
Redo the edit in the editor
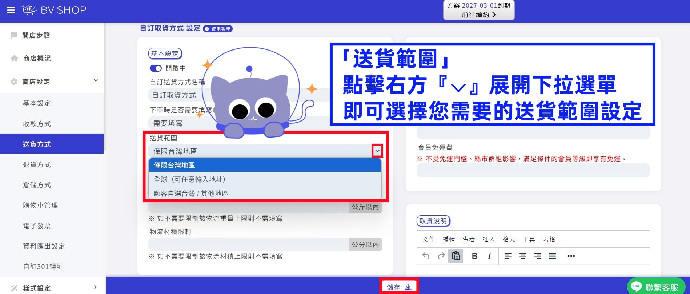coord(441,256)
